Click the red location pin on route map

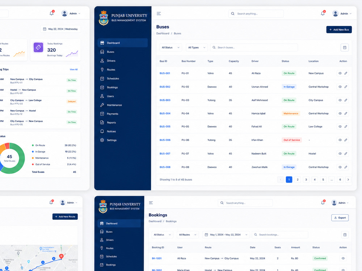[x=61, y=256]
